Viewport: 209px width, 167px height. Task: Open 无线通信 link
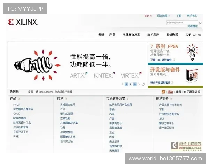pyautogui.click(x=114, y=151)
